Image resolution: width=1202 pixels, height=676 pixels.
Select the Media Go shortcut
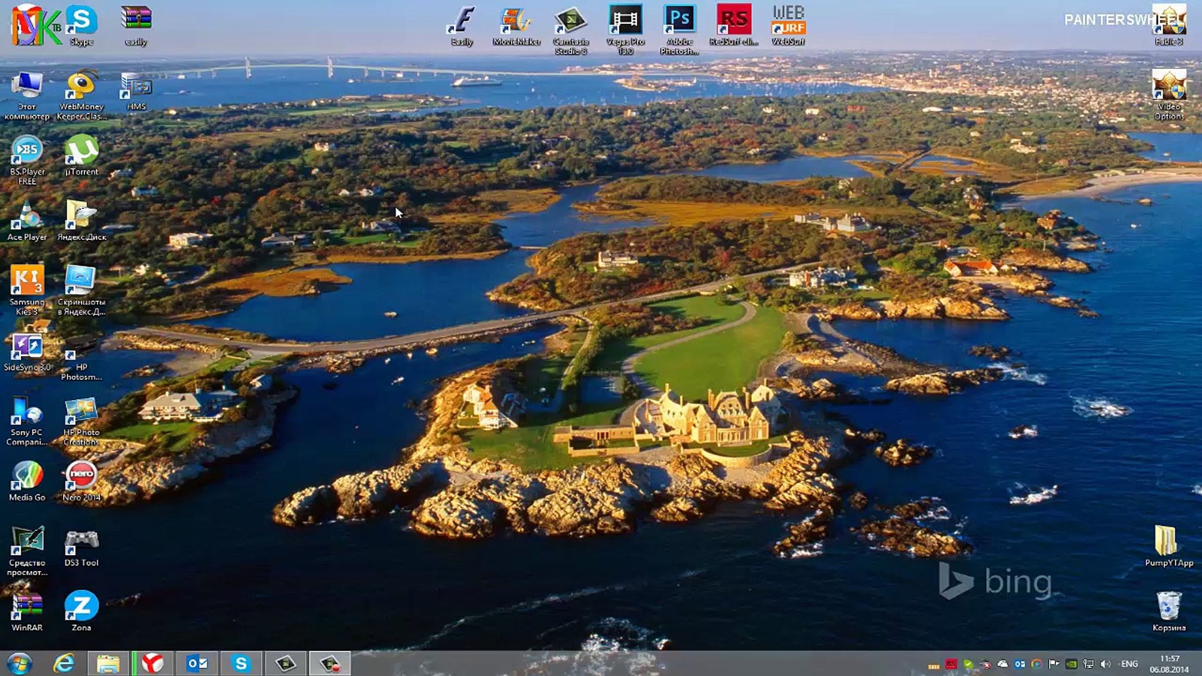point(27,481)
